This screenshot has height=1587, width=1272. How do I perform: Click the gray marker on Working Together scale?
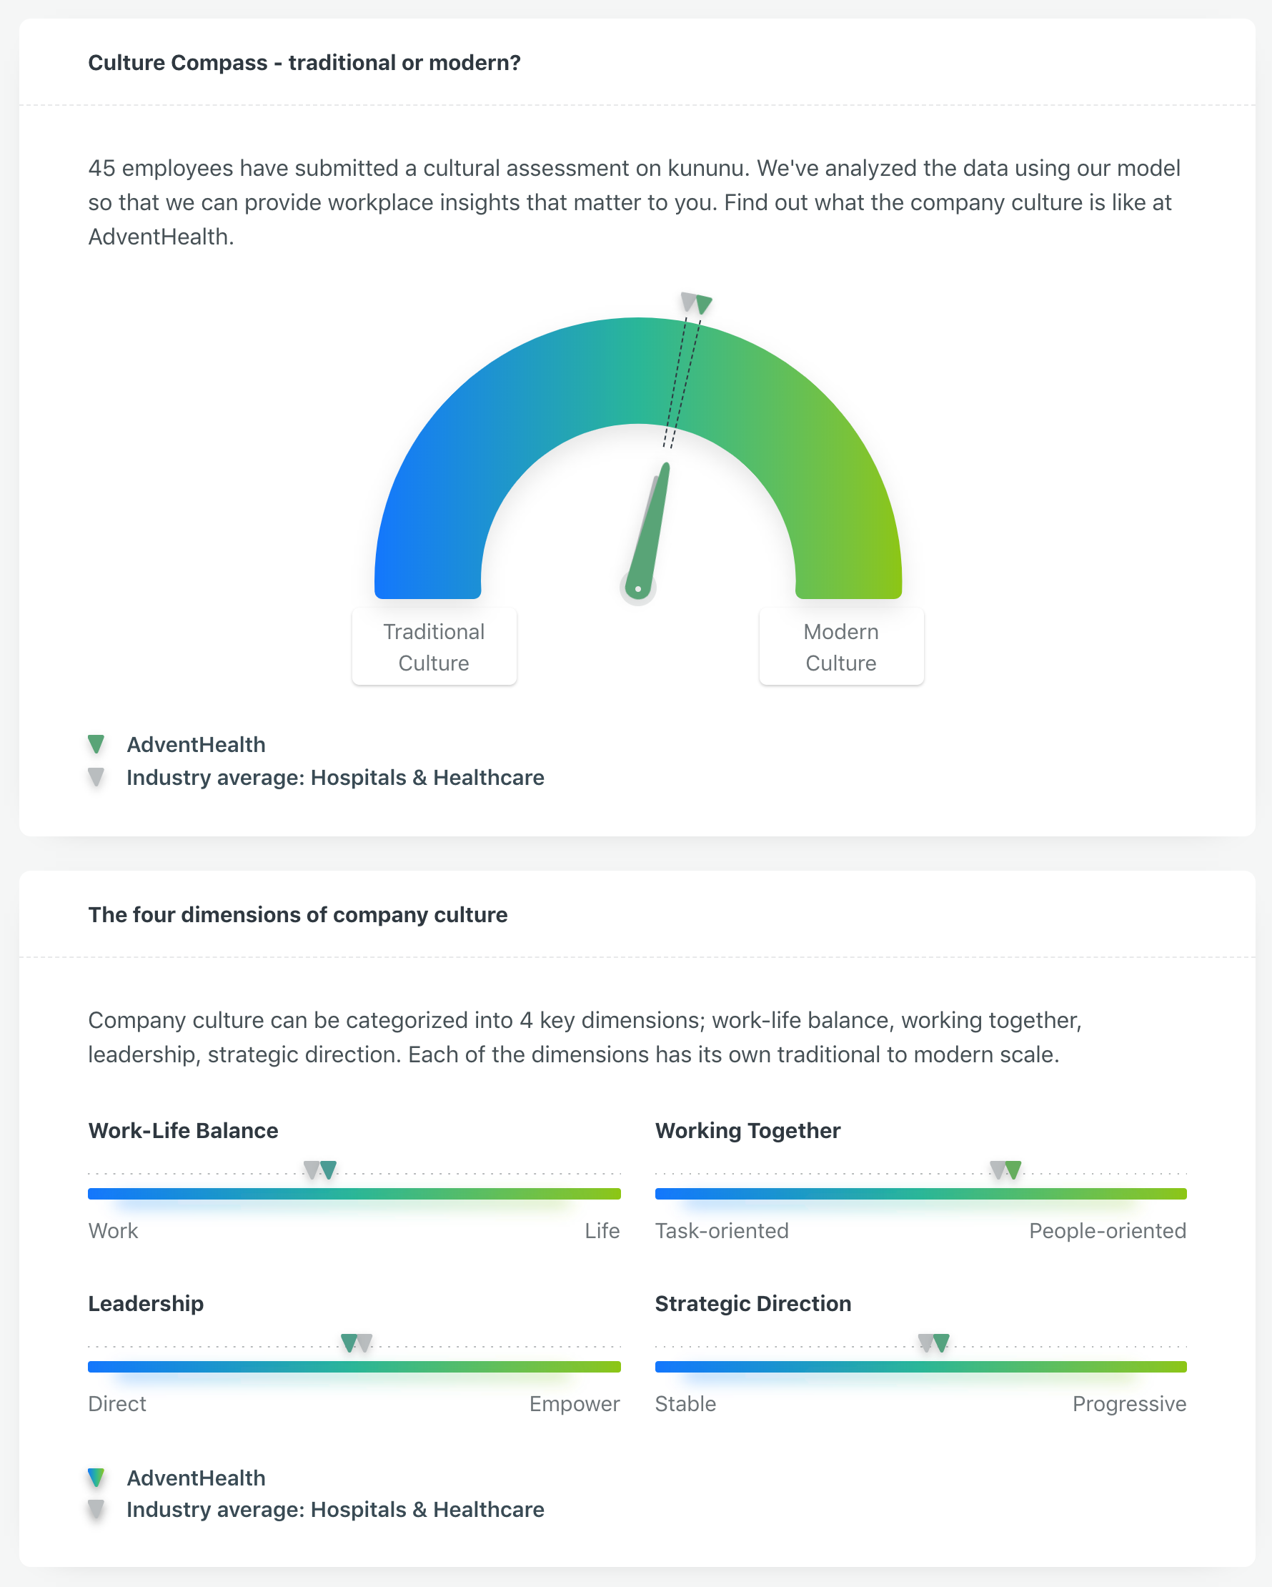coord(998,1170)
